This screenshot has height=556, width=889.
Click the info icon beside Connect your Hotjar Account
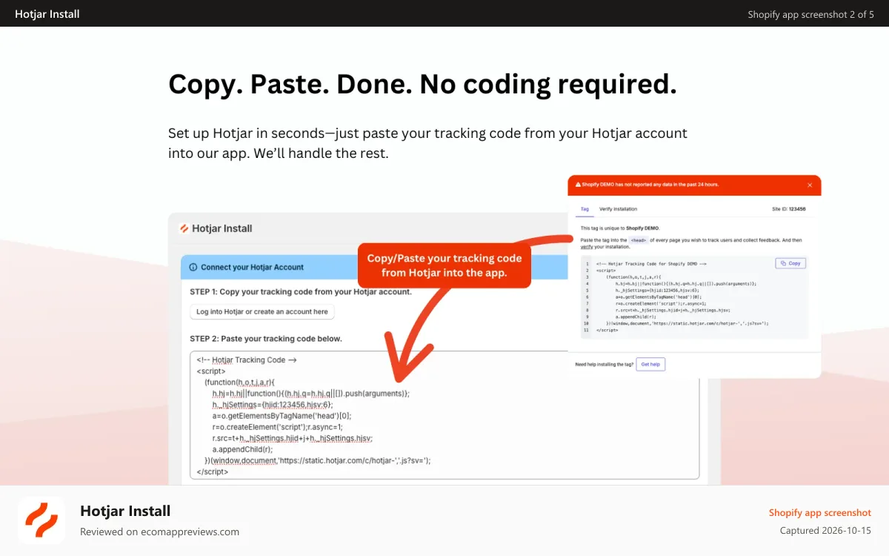click(x=193, y=267)
